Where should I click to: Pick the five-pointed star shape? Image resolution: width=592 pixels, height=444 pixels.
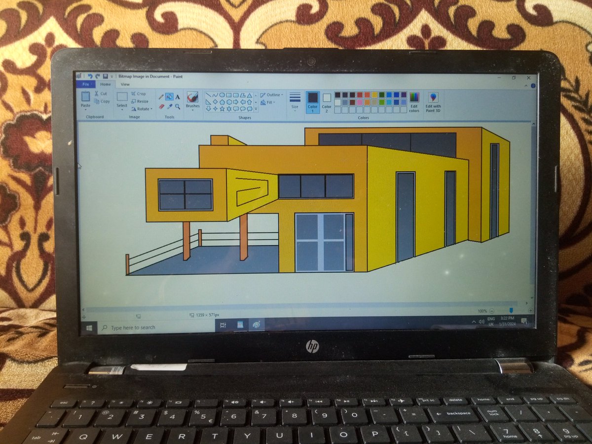[222, 109]
